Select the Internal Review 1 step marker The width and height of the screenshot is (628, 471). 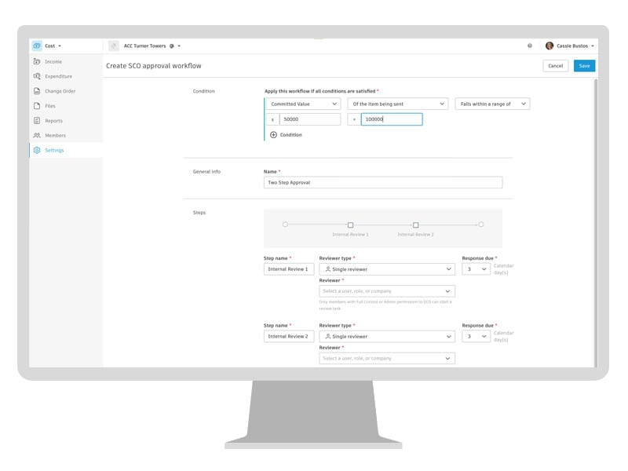click(350, 225)
